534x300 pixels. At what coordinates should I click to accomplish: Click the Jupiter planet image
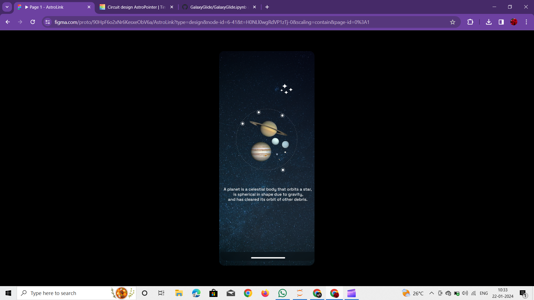point(261,152)
